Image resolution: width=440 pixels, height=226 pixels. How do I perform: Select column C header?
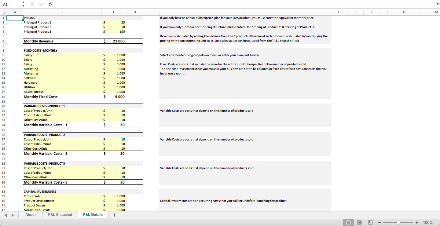point(114,12)
